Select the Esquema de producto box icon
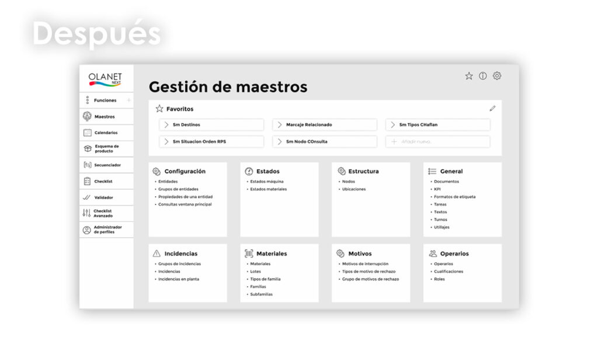The width and height of the screenshot is (598, 344). pyautogui.click(x=87, y=149)
